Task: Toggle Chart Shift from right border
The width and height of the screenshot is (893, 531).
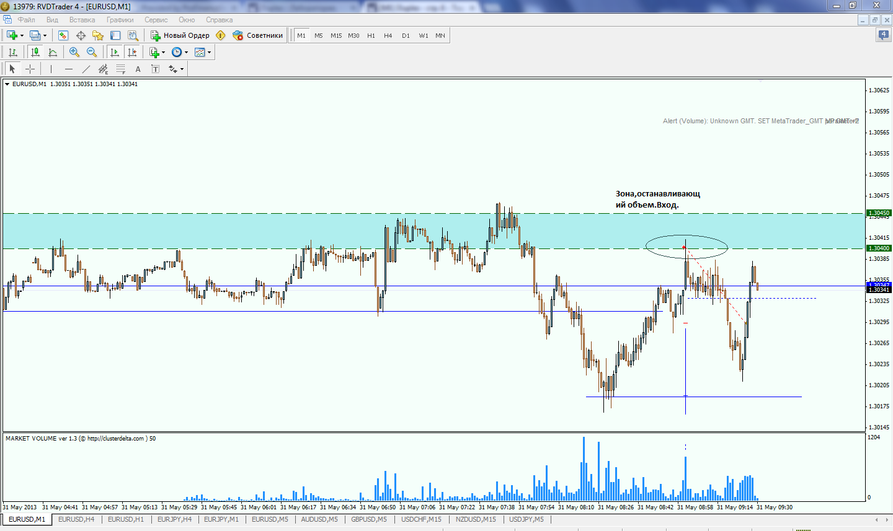Action: (131, 52)
